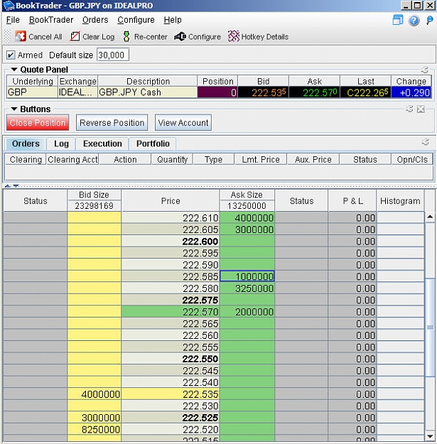Click the Ask value 222.570 in Quote Panel

pos(314,92)
